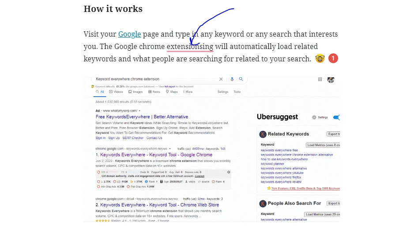418x226 pixels.
Task: Click the '143' keywords count link
Action: 223,149
